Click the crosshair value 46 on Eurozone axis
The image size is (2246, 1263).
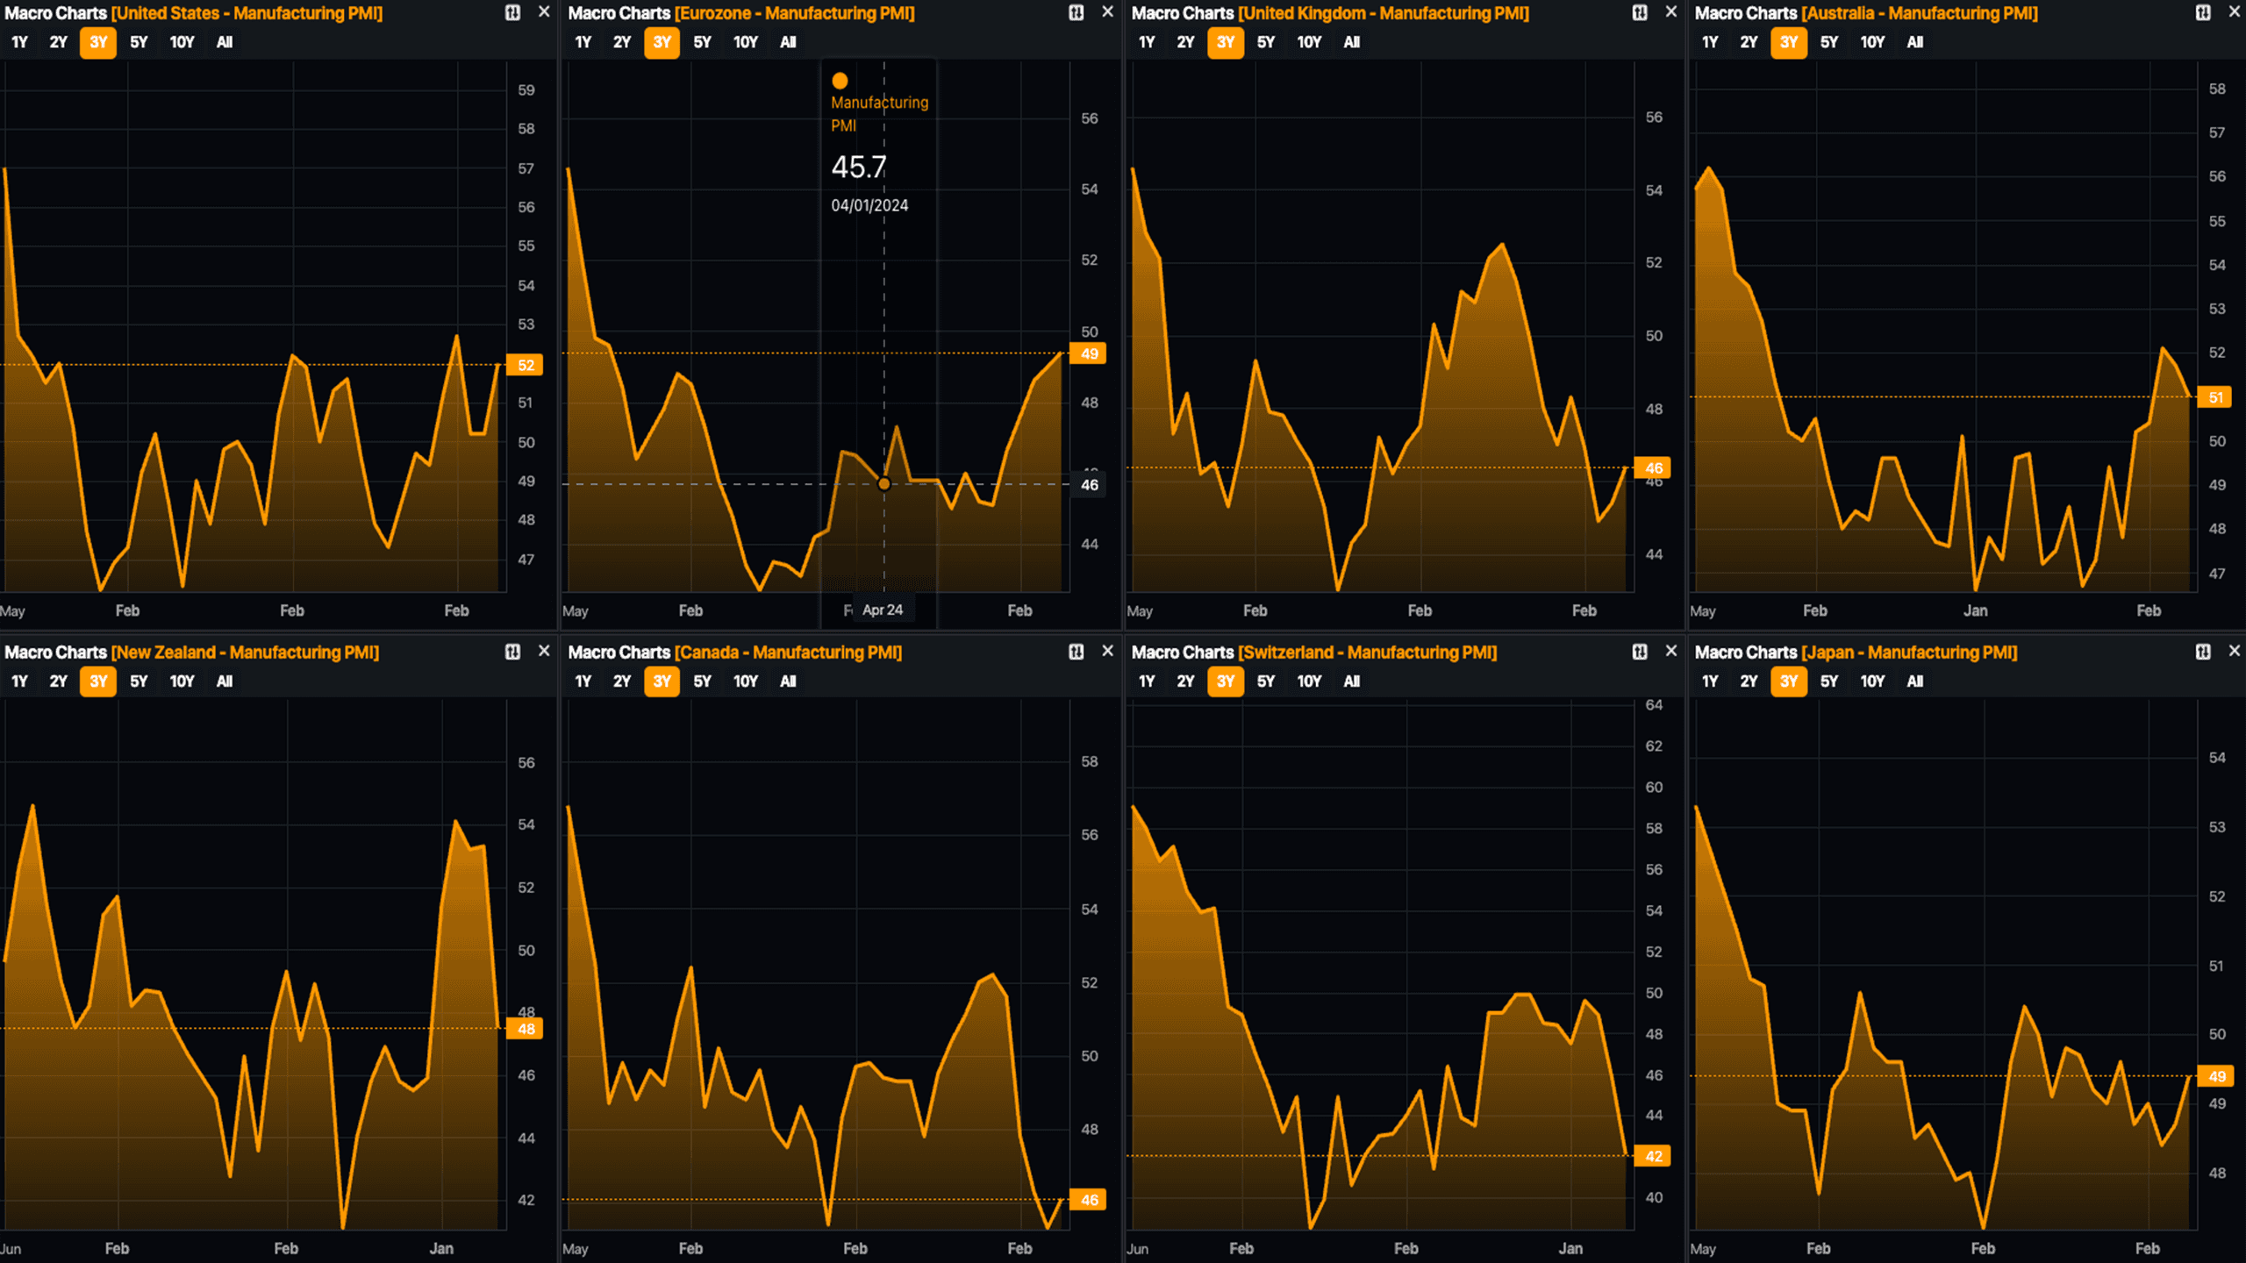[x=1089, y=484]
